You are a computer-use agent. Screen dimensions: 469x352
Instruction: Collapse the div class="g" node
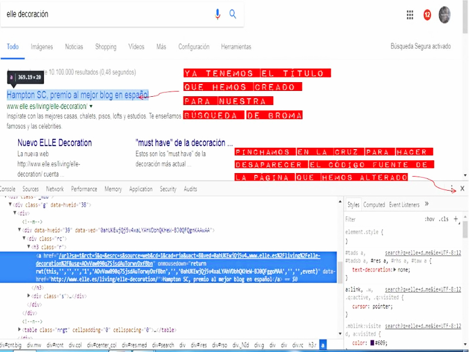pyautogui.click(x=10, y=205)
